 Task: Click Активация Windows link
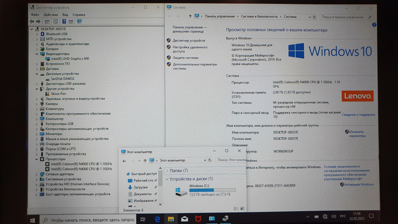click(x=359, y=185)
